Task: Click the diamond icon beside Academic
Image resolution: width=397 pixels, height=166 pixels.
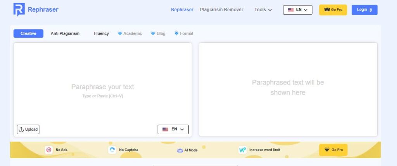Action: coord(120,33)
